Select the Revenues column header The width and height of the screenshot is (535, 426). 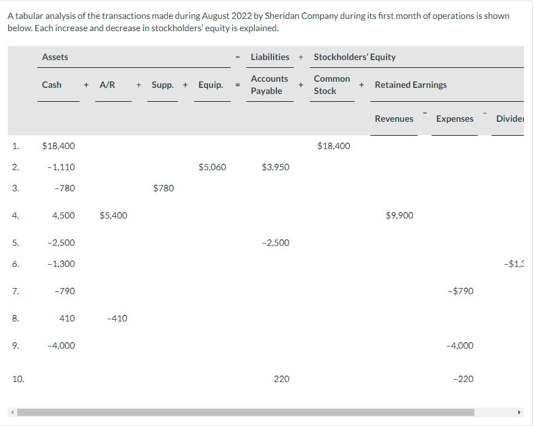tap(394, 118)
